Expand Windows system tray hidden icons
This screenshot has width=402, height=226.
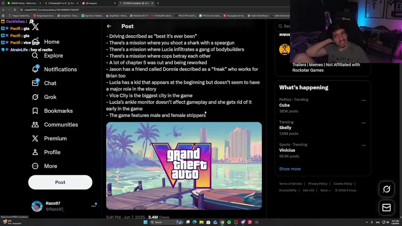coord(367,222)
